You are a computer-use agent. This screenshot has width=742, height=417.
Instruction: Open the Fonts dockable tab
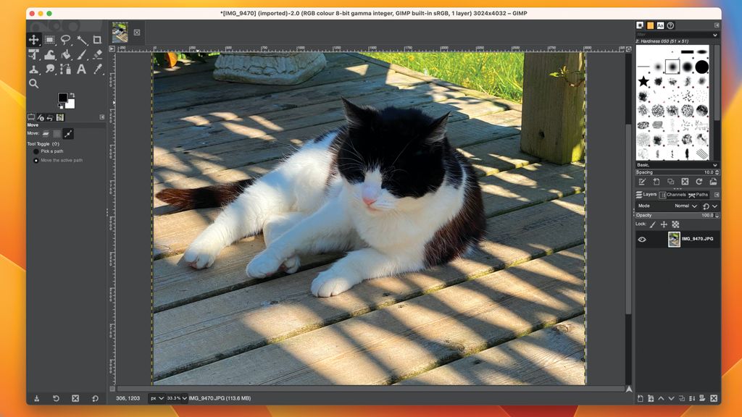[661, 26]
